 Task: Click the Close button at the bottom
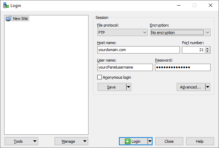[x=169, y=141]
